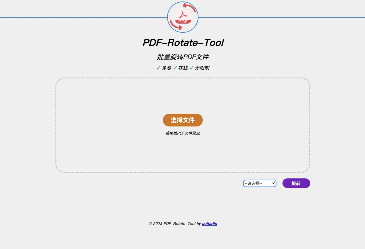Click the 批量旋转PDF文件 subtitle
Screen dimensions: 365x249
(183, 57)
